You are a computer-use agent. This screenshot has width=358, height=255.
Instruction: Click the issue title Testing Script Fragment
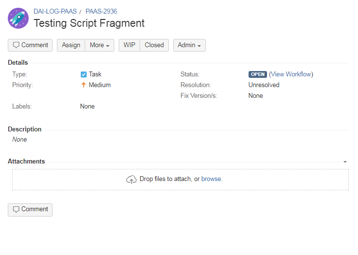click(89, 23)
